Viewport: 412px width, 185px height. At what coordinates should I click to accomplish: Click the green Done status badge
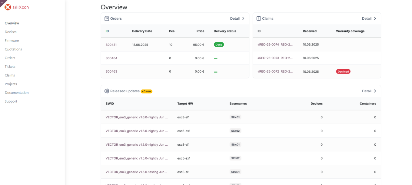click(219, 45)
